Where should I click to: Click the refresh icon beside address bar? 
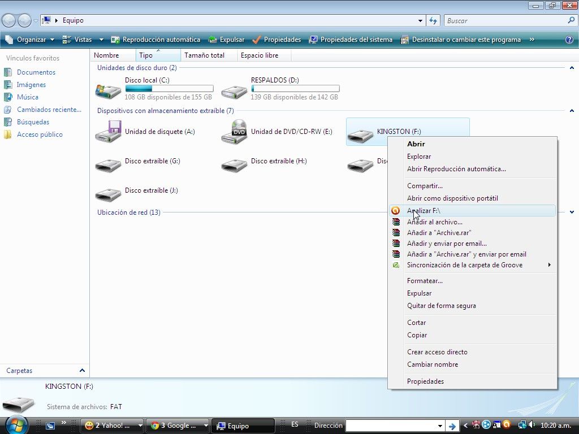click(434, 20)
